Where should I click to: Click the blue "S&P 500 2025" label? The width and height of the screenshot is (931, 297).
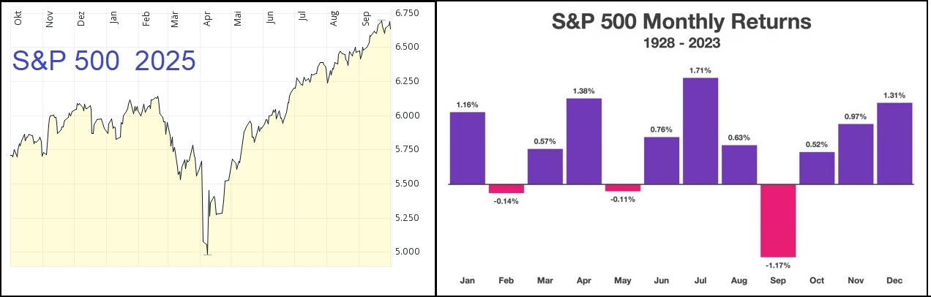pyautogui.click(x=103, y=61)
